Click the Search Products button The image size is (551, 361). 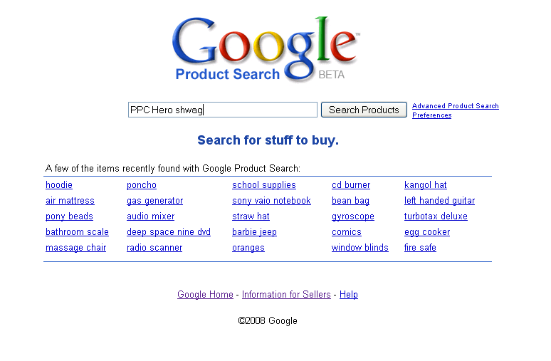(x=364, y=110)
